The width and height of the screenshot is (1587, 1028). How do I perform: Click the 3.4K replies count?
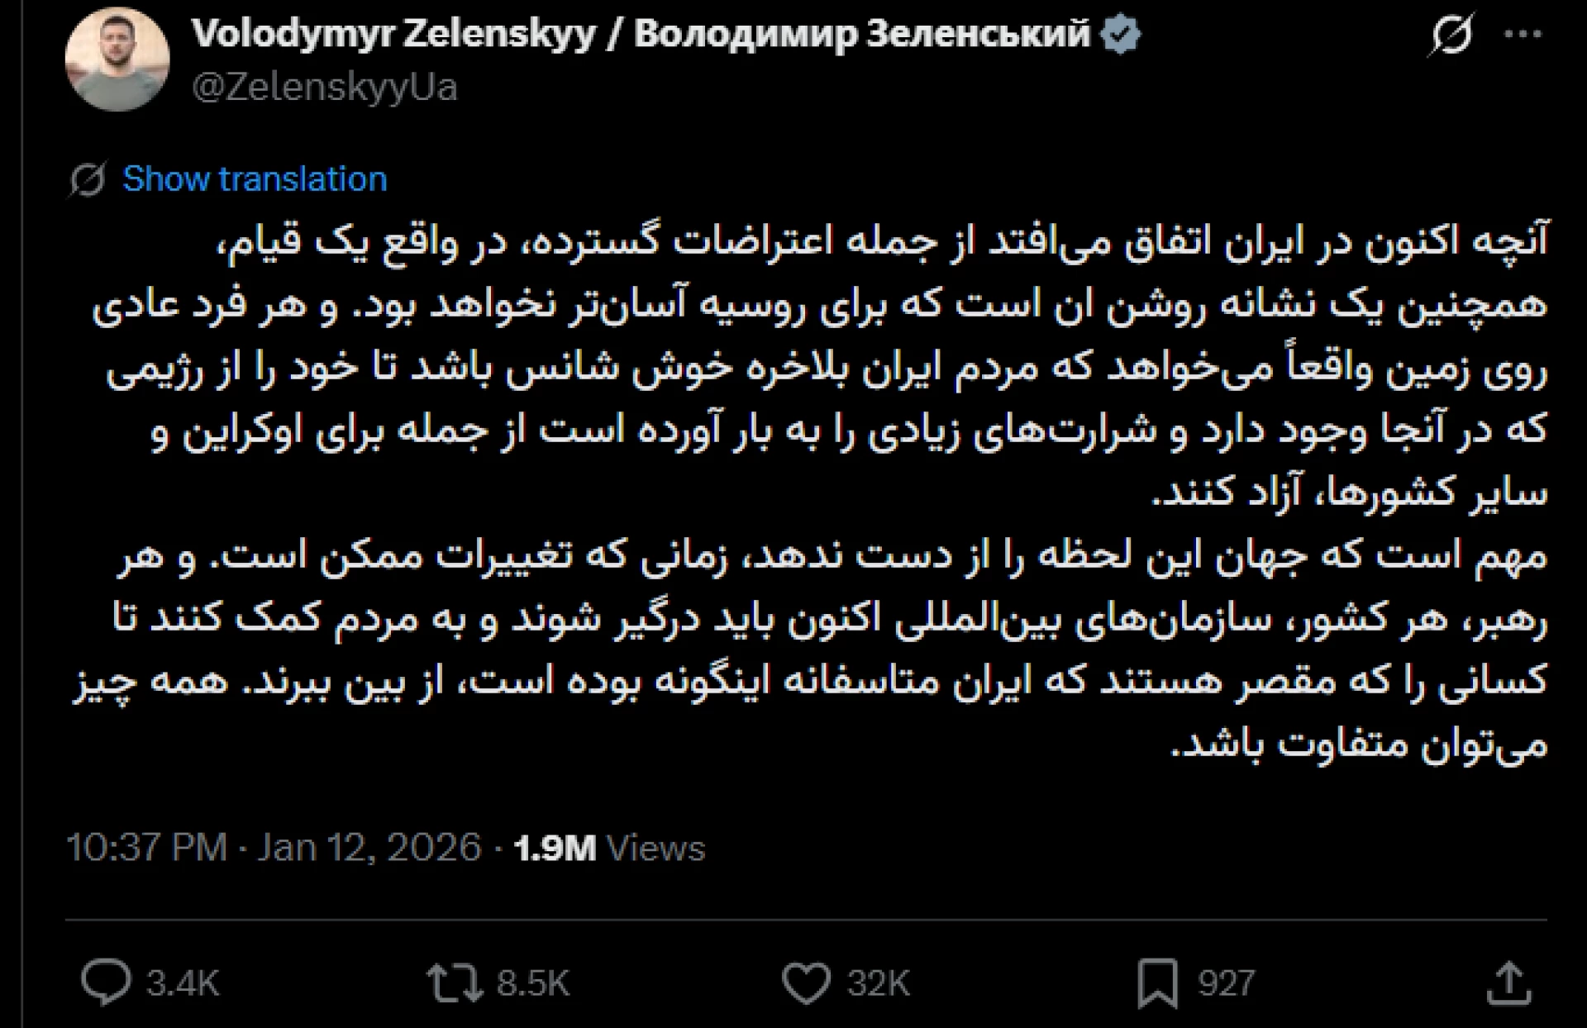183,983
